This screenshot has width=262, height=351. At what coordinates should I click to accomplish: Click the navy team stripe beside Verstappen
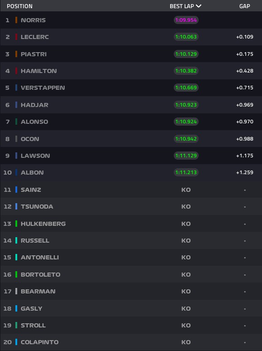click(x=16, y=88)
